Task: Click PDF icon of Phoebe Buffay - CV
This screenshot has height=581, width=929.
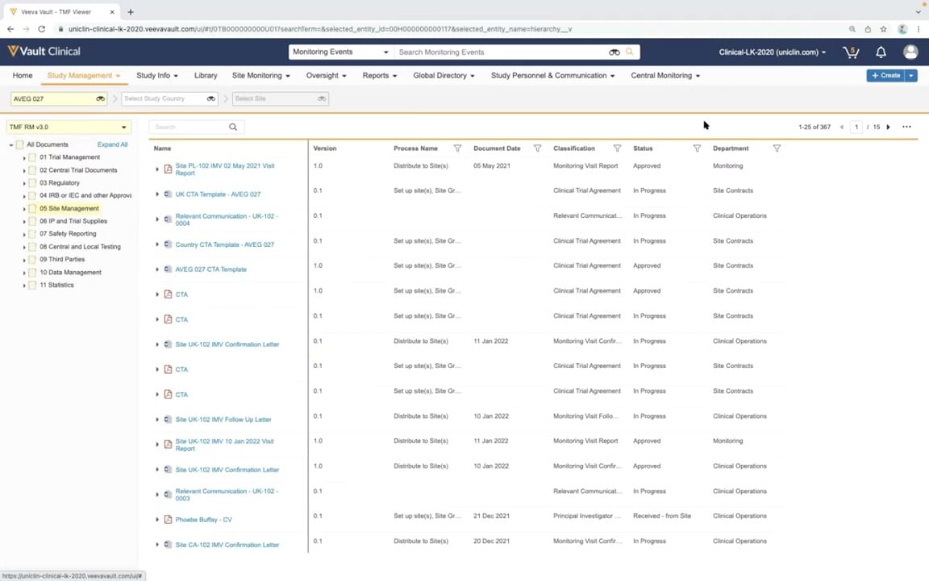Action: [168, 520]
